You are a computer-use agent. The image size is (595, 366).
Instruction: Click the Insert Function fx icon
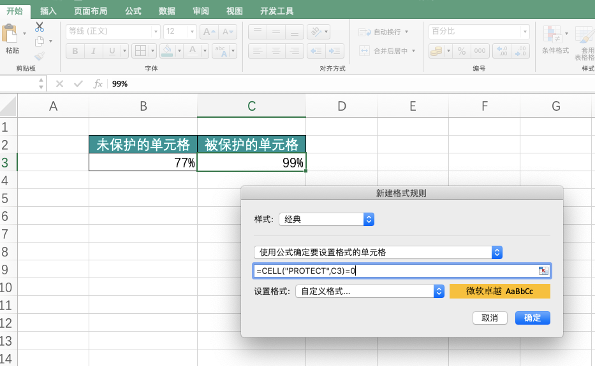[x=98, y=83]
